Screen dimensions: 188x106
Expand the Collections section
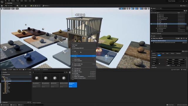2,102
